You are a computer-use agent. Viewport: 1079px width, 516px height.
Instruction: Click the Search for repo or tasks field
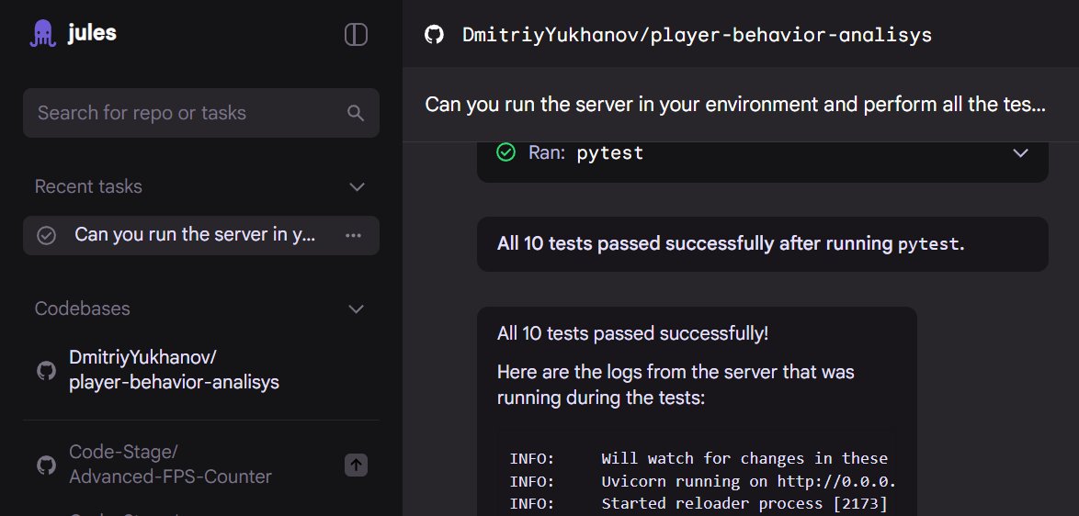pyautogui.click(x=201, y=113)
